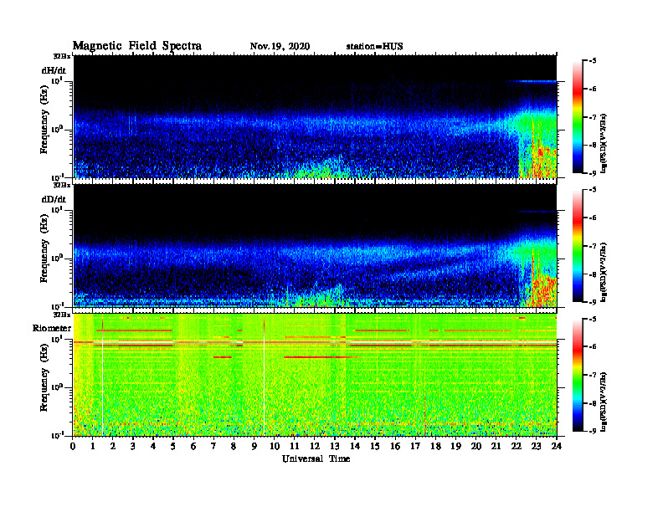Screen dimensions: 663x512
Task: Click hour tick label '6' on time axis
Action: 193,447
